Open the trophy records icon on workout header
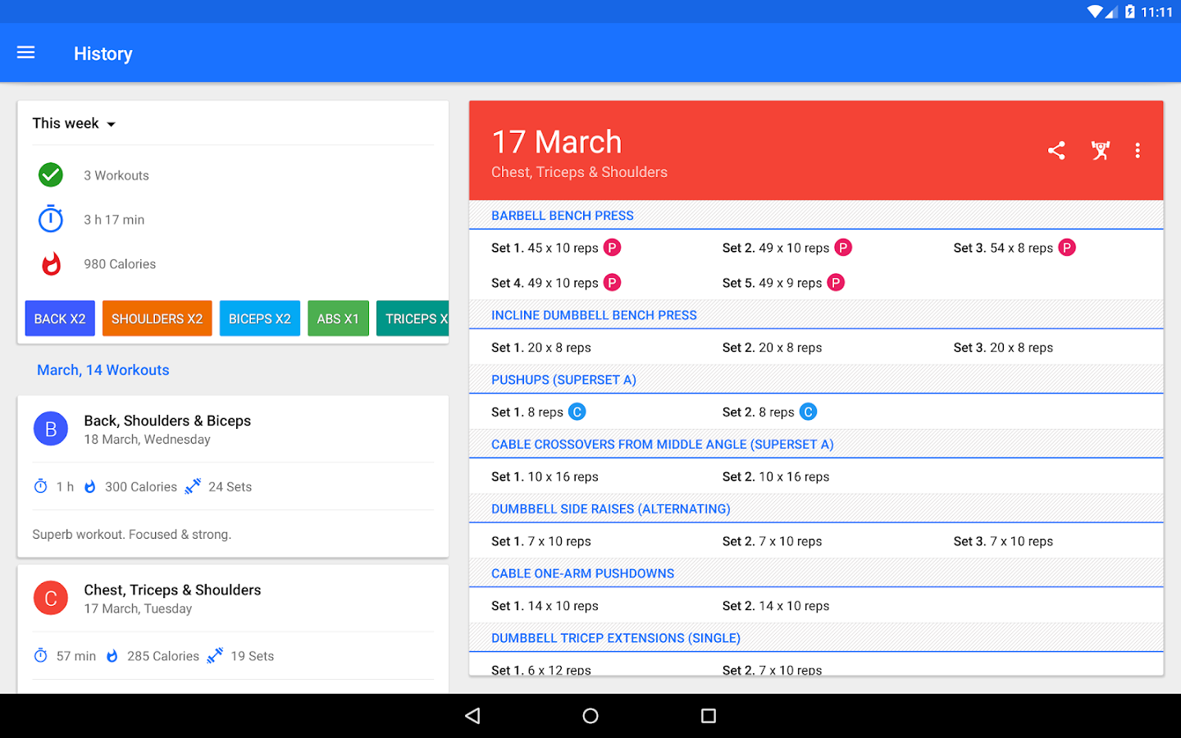The image size is (1181, 738). (1101, 150)
